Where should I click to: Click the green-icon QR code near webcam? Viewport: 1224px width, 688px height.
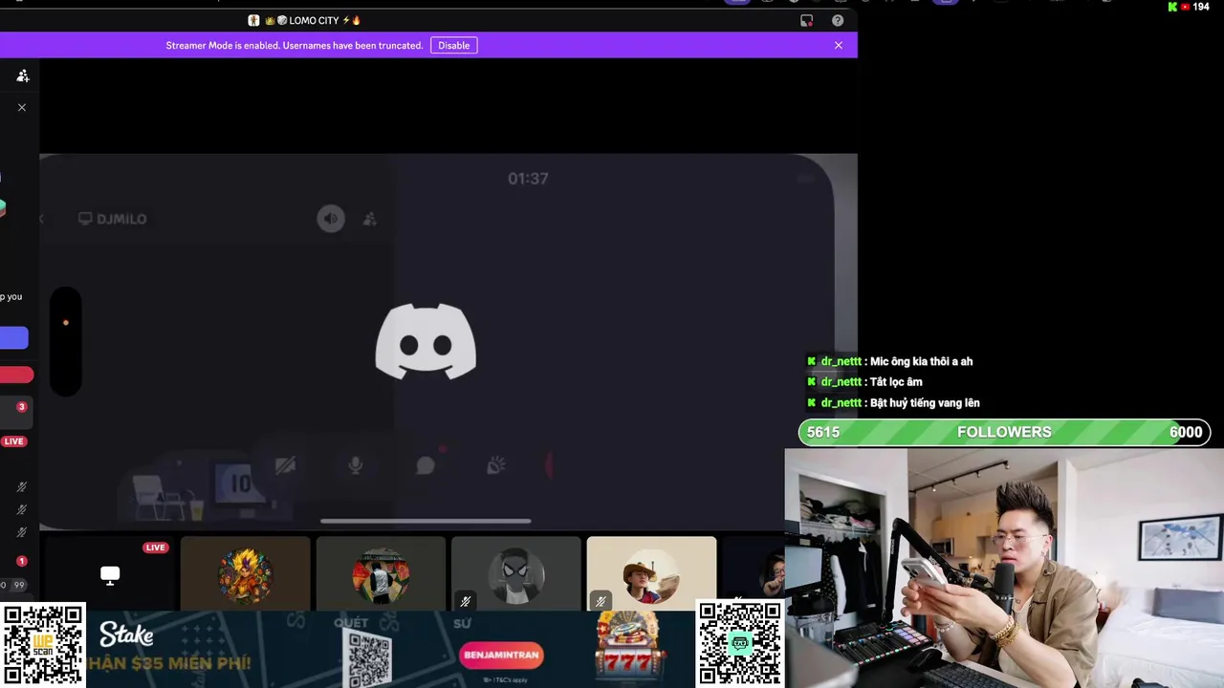coord(740,643)
